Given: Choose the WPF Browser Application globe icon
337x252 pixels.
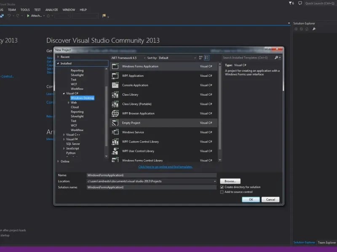Looking at the screenshot, I should 115,113.
